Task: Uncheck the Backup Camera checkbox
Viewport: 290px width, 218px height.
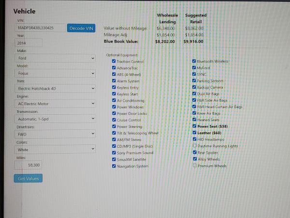Action: [x=195, y=88]
